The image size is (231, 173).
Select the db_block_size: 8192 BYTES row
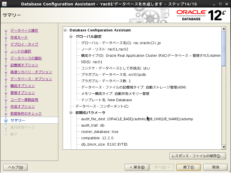104,144
